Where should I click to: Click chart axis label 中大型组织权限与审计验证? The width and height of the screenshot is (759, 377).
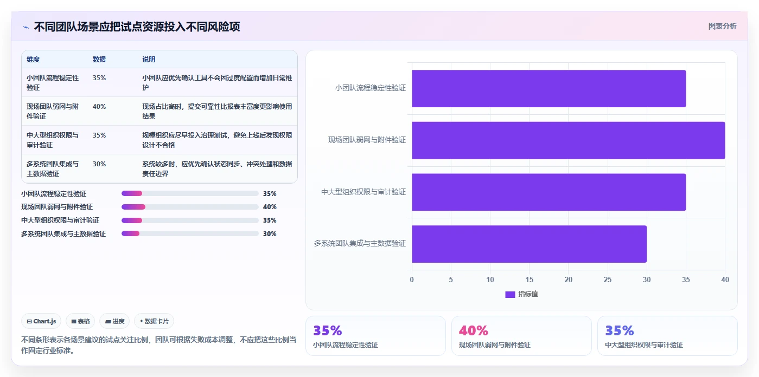pyautogui.click(x=363, y=192)
